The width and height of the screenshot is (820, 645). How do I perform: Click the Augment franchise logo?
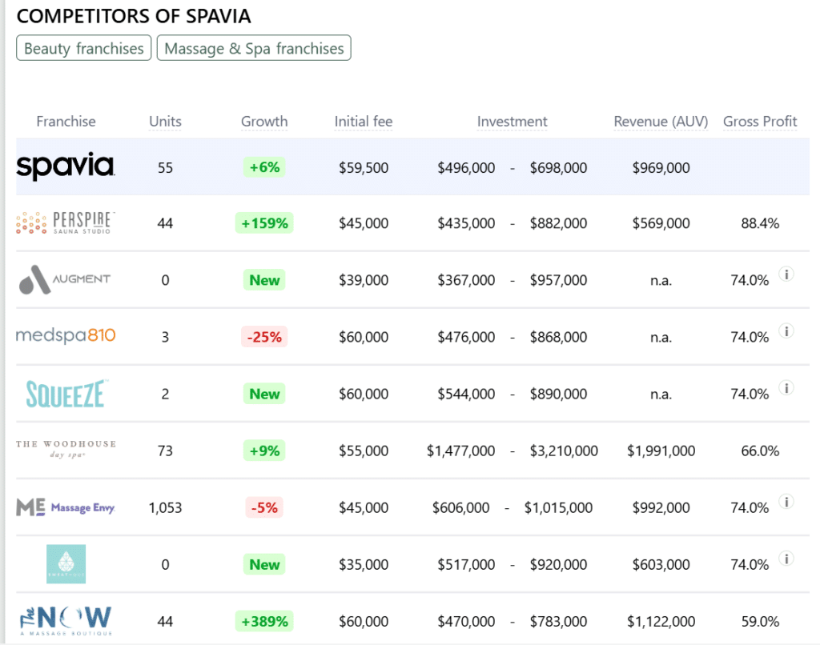click(65, 279)
